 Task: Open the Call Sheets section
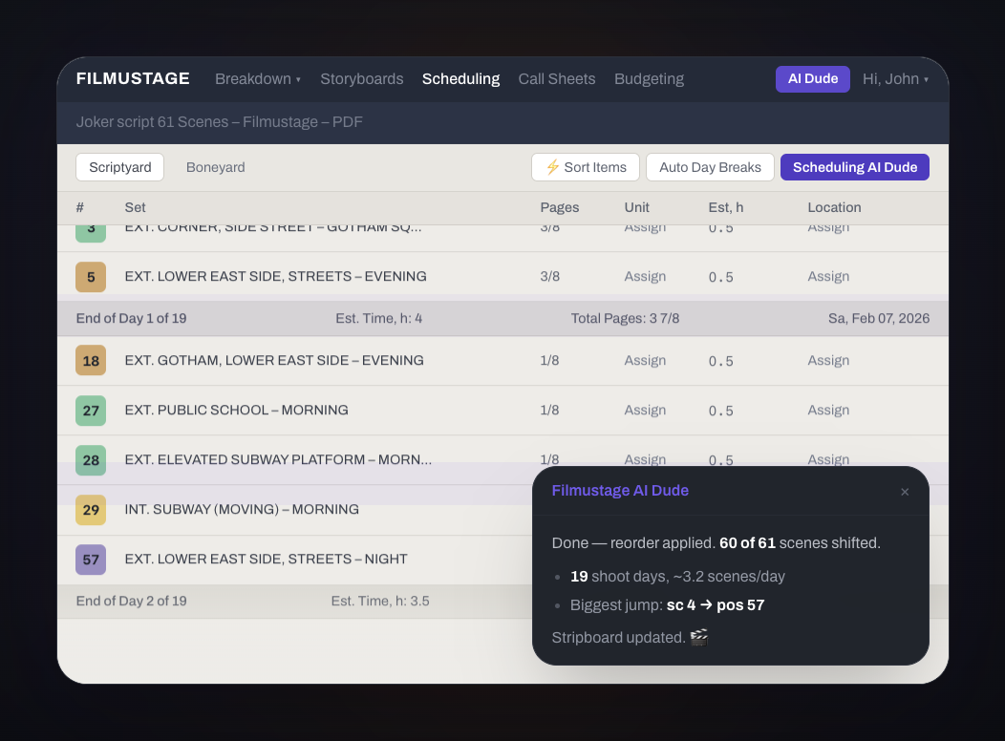tap(557, 78)
